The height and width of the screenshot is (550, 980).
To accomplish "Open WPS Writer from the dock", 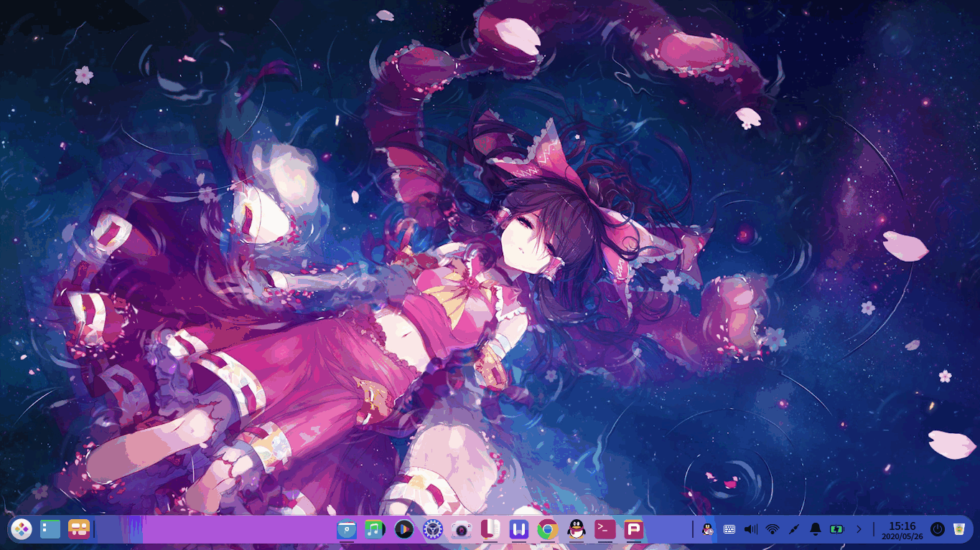I will click(519, 529).
